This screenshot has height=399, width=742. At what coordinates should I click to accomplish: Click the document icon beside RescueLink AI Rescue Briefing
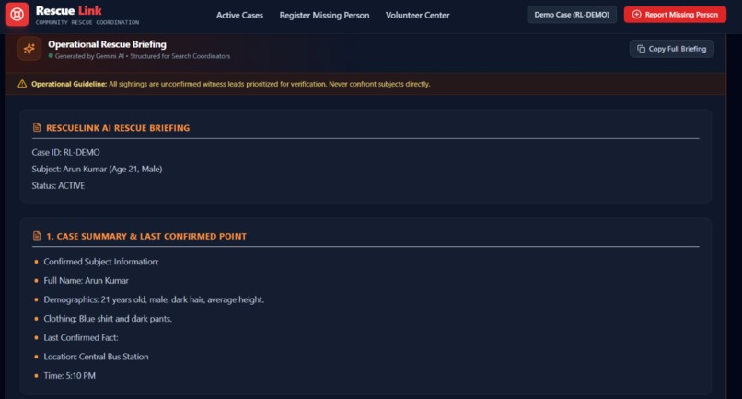37,127
